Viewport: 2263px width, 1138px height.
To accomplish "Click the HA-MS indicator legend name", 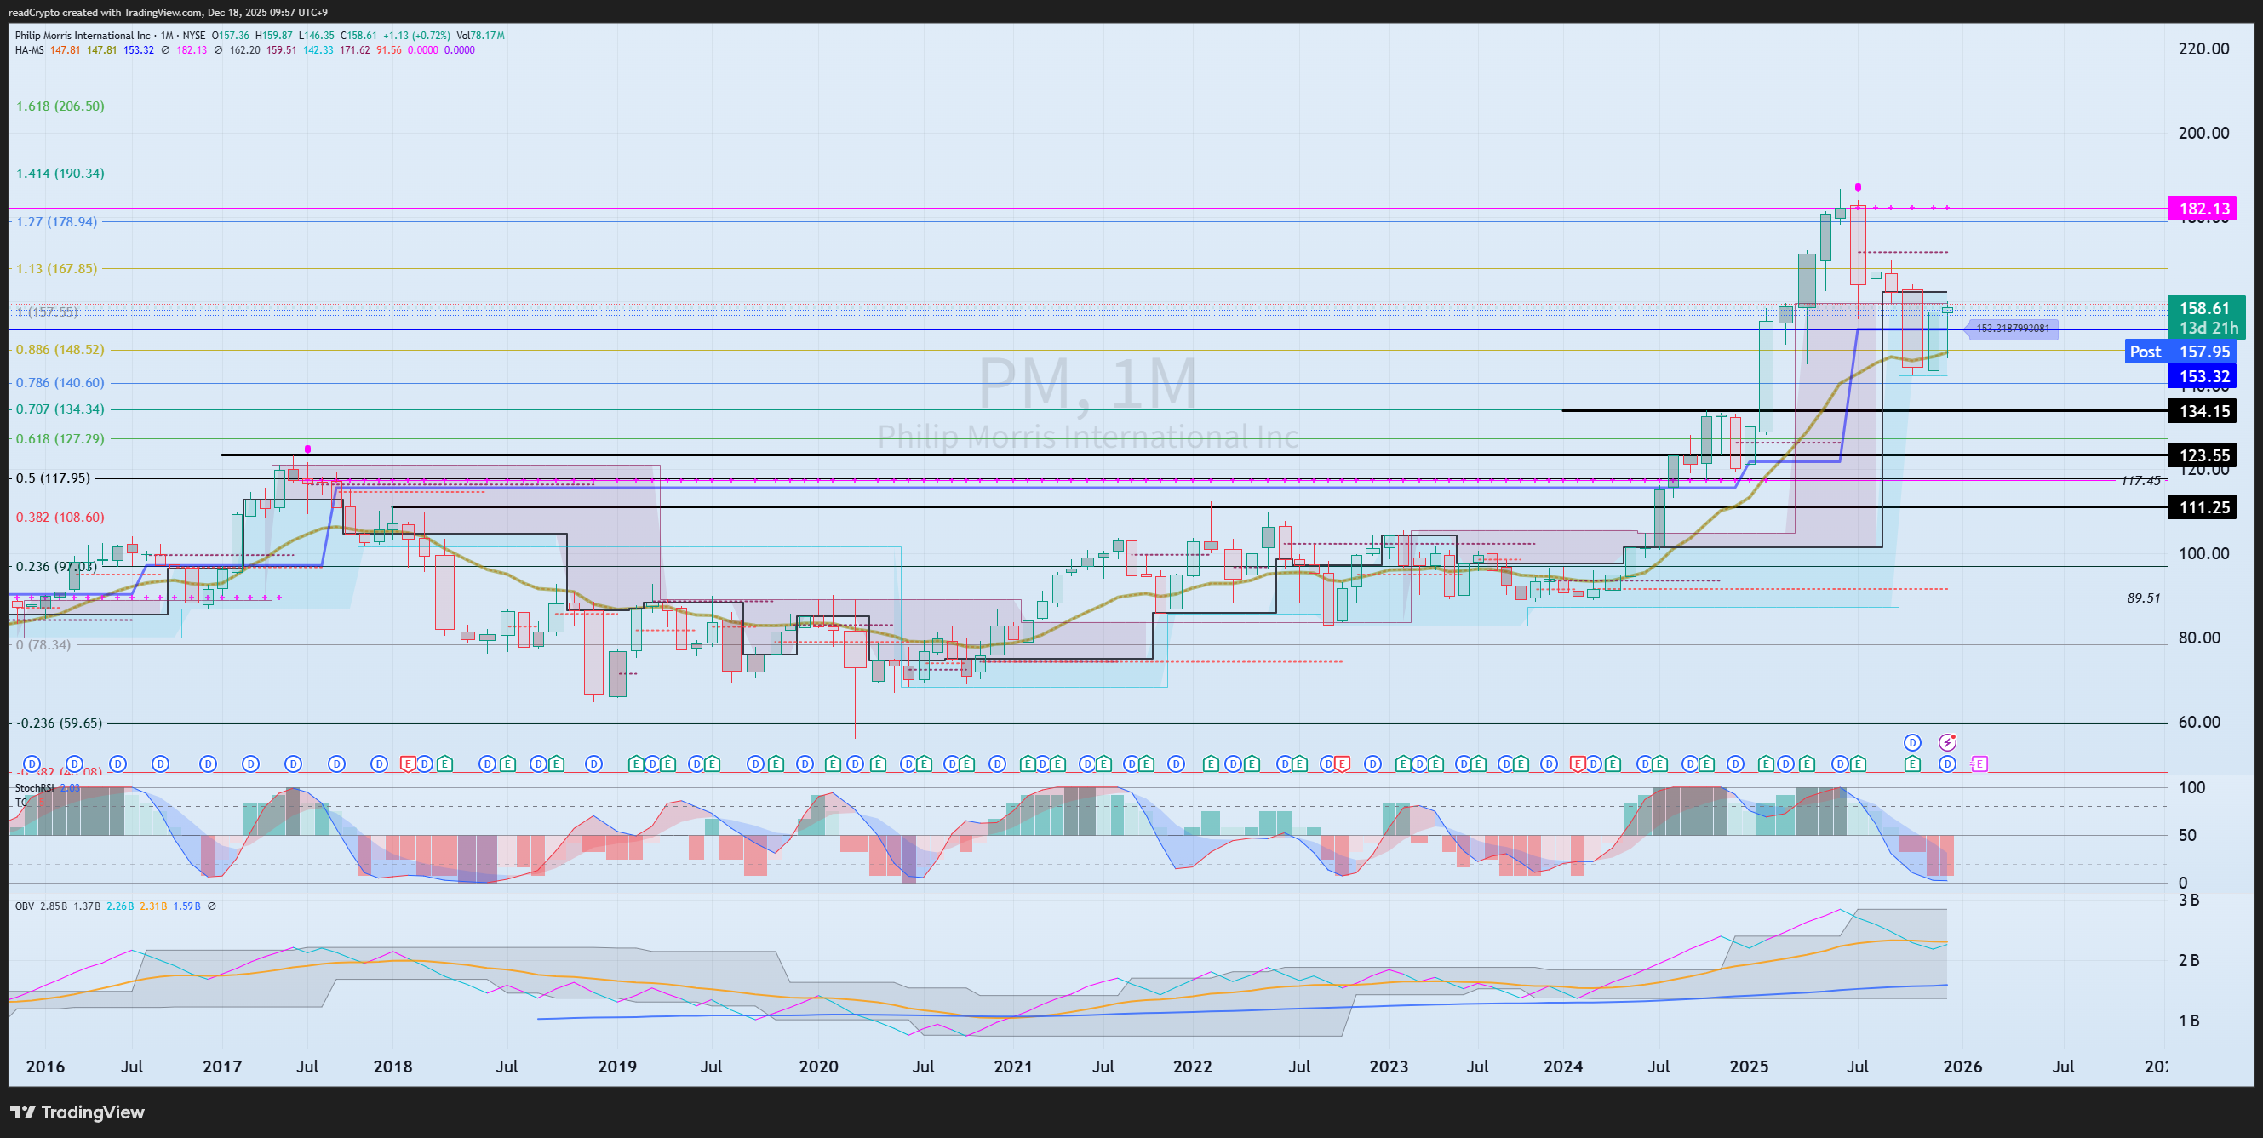I will [29, 50].
